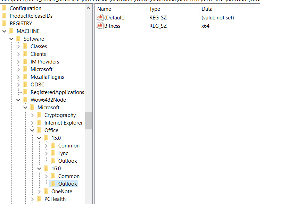
Task: Click the MACHINE key folder icon
Action: coord(11,31)
